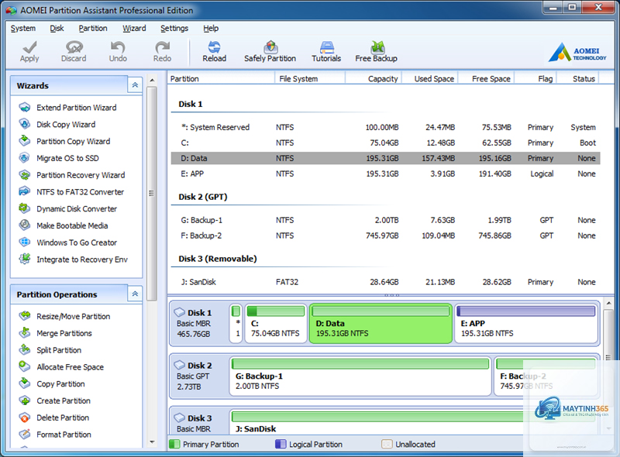Click Logical Partition legend swatch

coord(281,444)
